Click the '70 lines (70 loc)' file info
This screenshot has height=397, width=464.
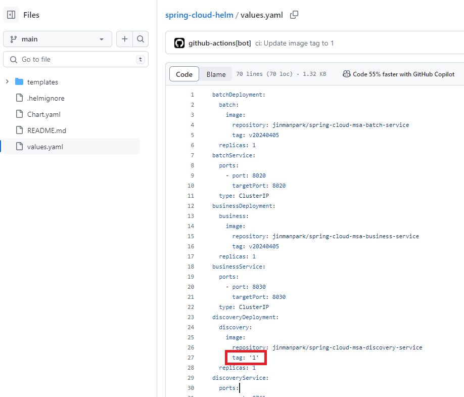pos(264,74)
